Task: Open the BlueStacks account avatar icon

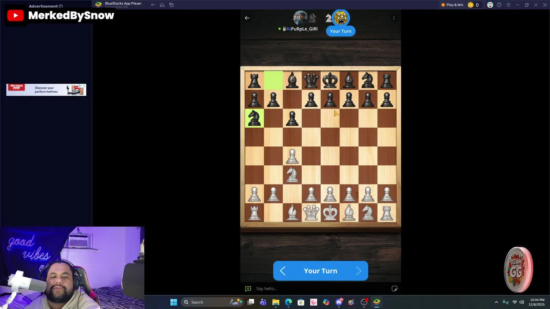Action: click(490, 5)
